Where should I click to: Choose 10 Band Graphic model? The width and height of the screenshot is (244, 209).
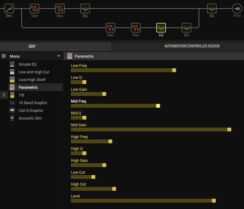point(33,103)
